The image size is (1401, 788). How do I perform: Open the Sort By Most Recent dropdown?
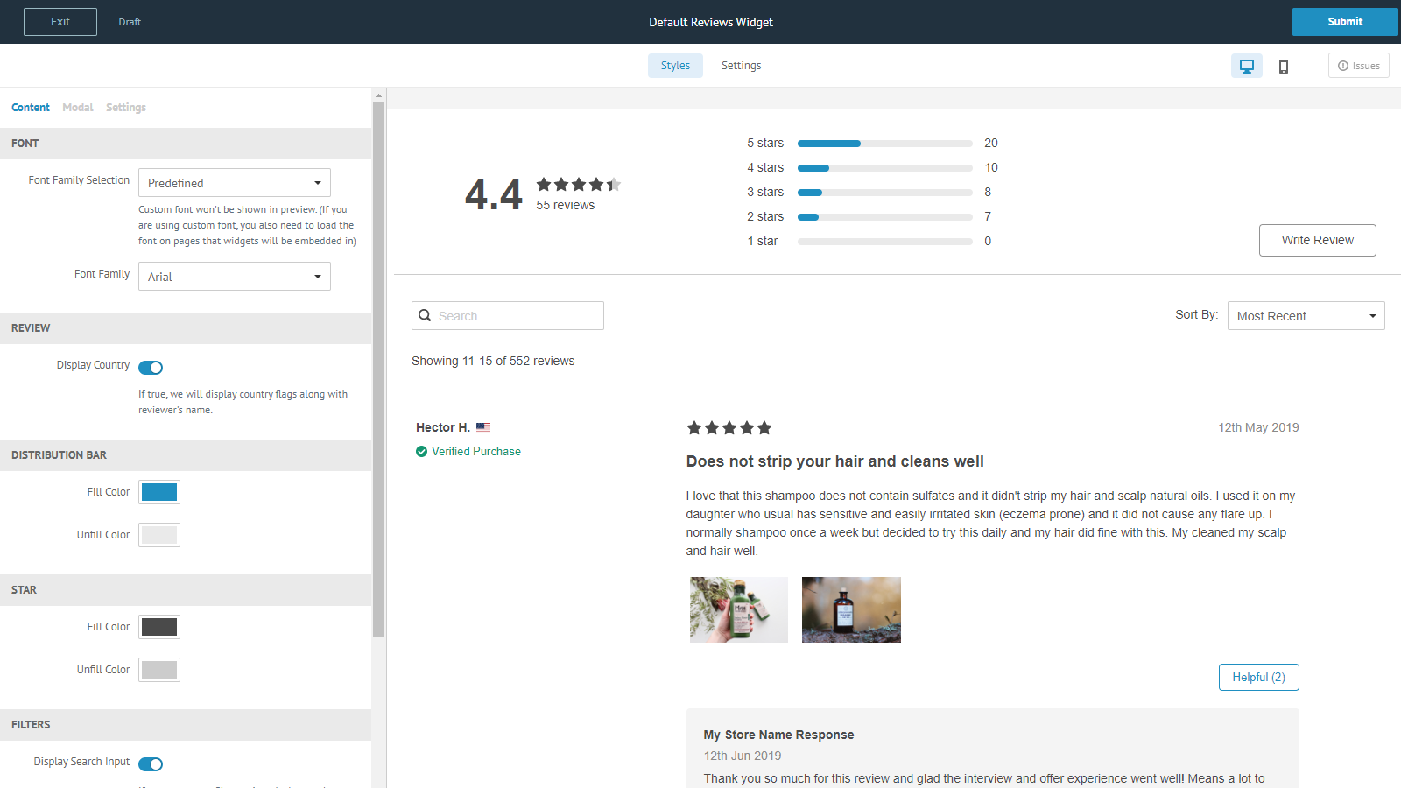pos(1306,316)
